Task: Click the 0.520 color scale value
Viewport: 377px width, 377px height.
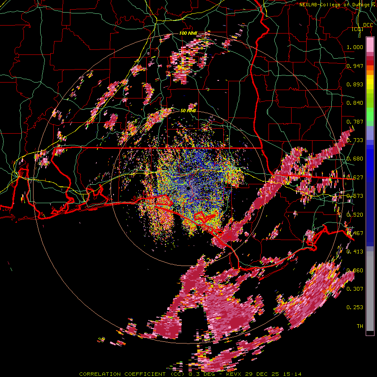Action: [355, 214]
